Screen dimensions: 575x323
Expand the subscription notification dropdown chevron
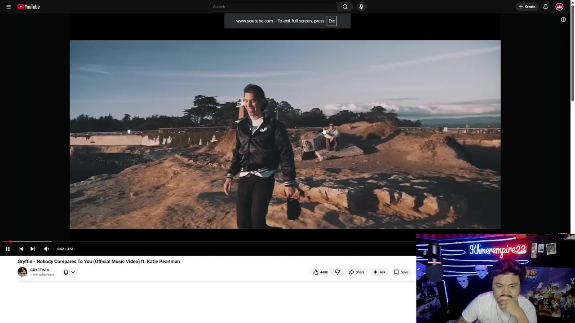coord(73,272)
